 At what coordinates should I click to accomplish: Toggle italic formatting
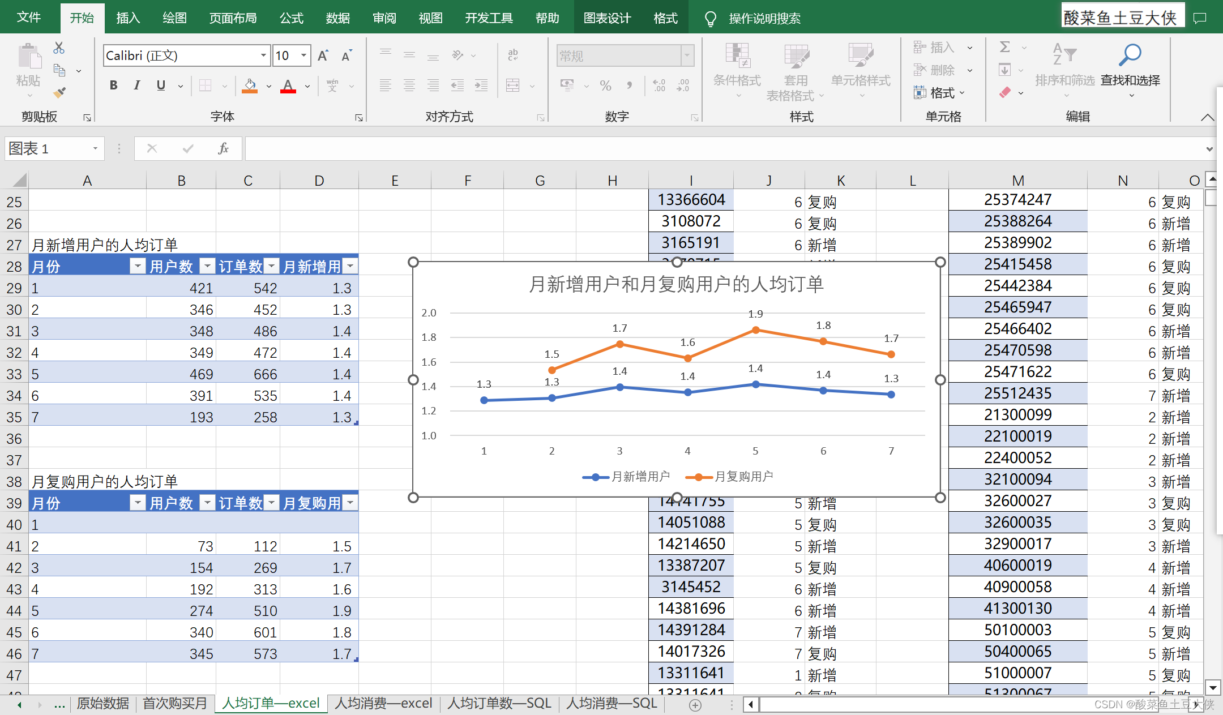click(137, 85)
